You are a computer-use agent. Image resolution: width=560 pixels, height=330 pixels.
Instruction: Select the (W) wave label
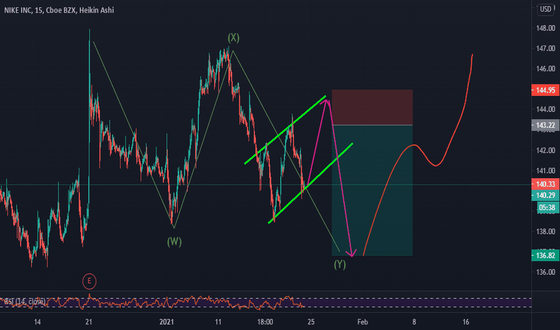[174, 242]
